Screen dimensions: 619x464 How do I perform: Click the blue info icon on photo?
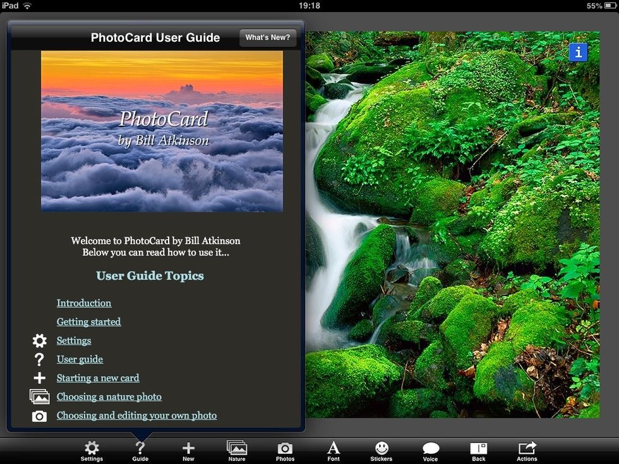[x=578, y=52]
